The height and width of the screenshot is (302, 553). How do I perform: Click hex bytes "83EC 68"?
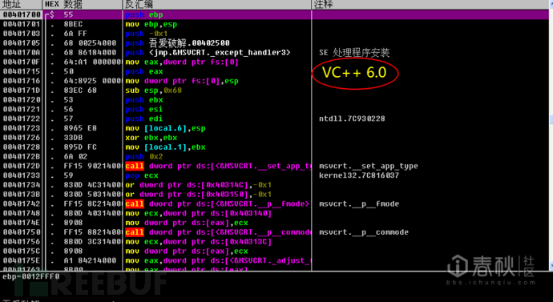click(80, 91)
